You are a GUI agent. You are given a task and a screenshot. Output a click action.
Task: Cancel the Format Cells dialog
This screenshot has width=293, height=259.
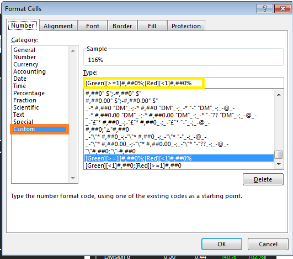point(268,244)
